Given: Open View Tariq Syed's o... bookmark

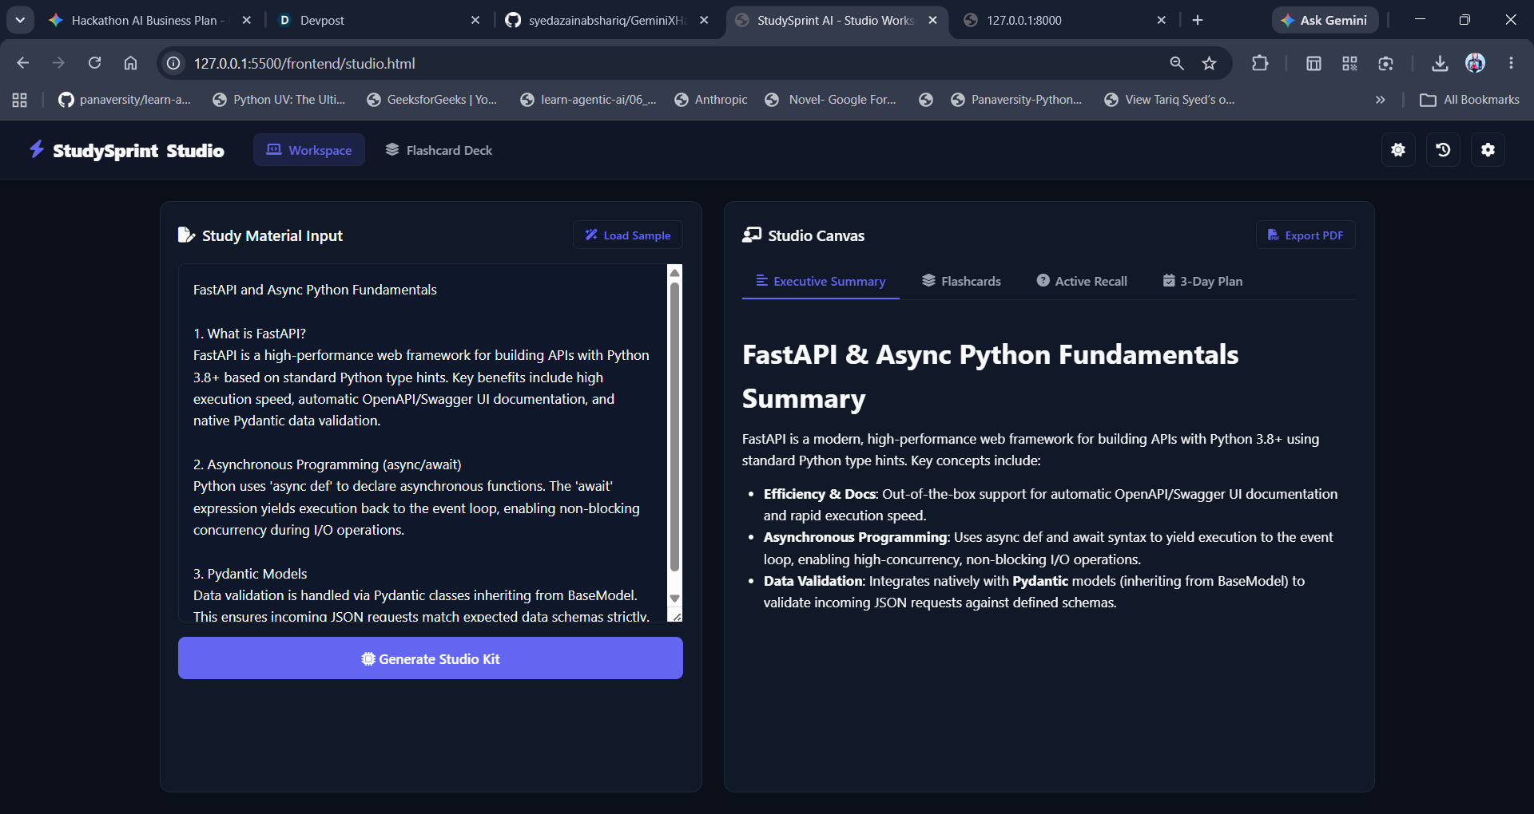Looking at the screenshot, I should [1170, 100].
